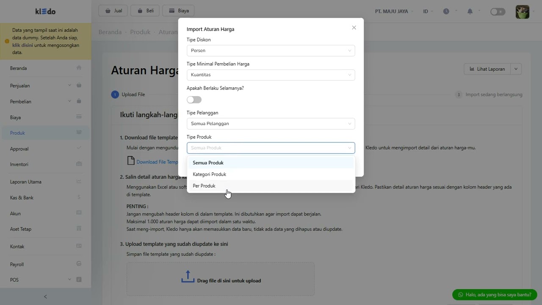
Task: Open Biaya in the sidebar
Action: (x=45, y=117)
